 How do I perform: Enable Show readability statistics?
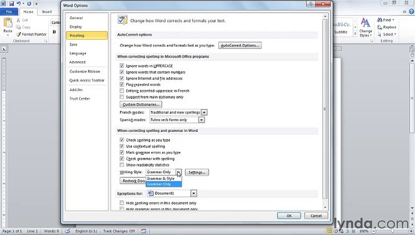pos(122,164)
